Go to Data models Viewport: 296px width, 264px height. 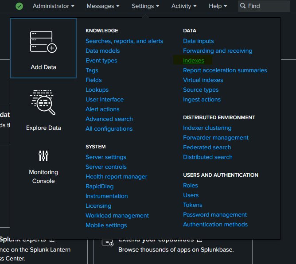coord(102,51)
